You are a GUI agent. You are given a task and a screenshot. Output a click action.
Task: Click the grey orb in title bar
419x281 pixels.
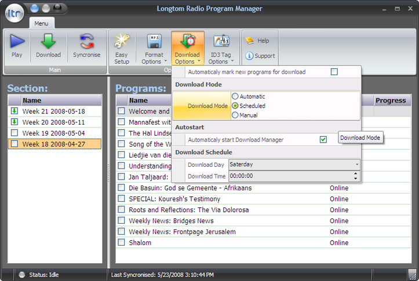tap(46, 8)
